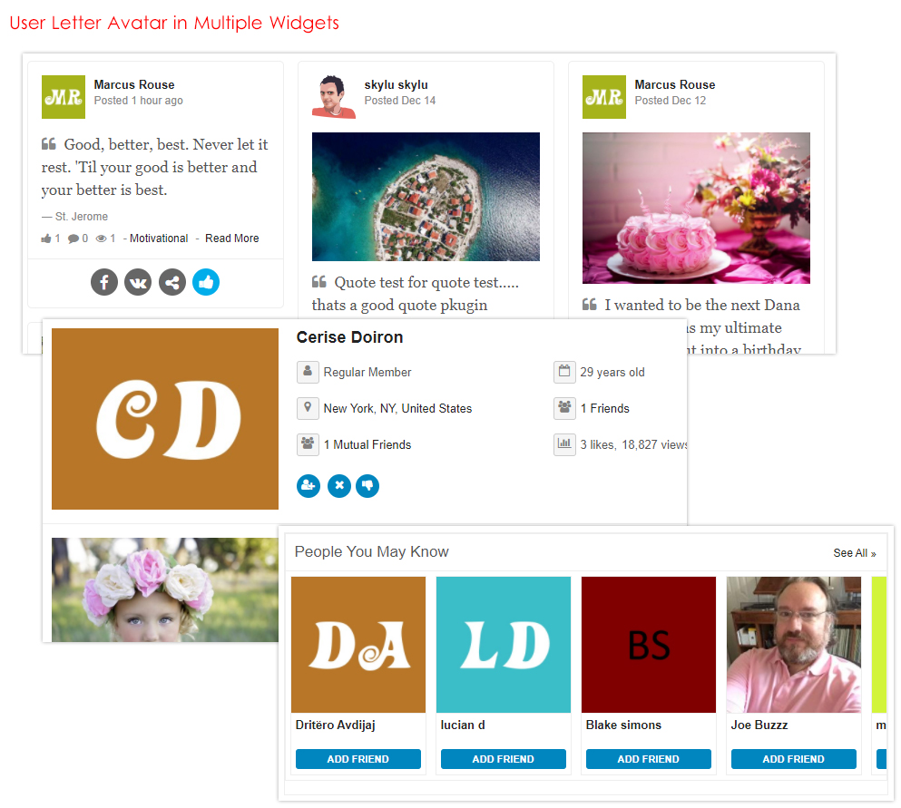901x808 pixels.
Task: Share quote via VK icon
Action: (138, 282)
